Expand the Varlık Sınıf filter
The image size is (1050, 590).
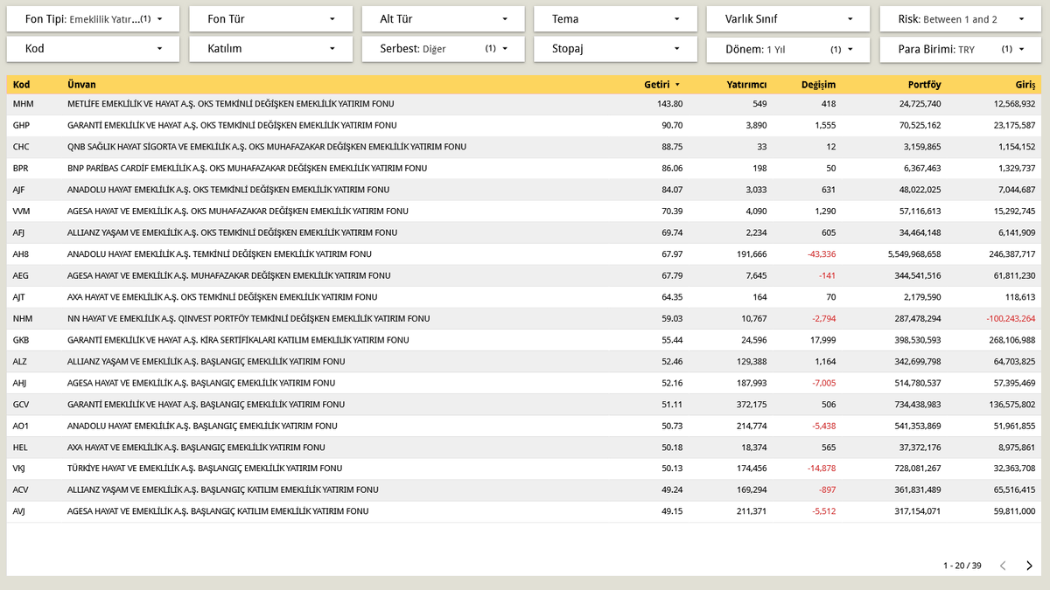tap(788, 19)
